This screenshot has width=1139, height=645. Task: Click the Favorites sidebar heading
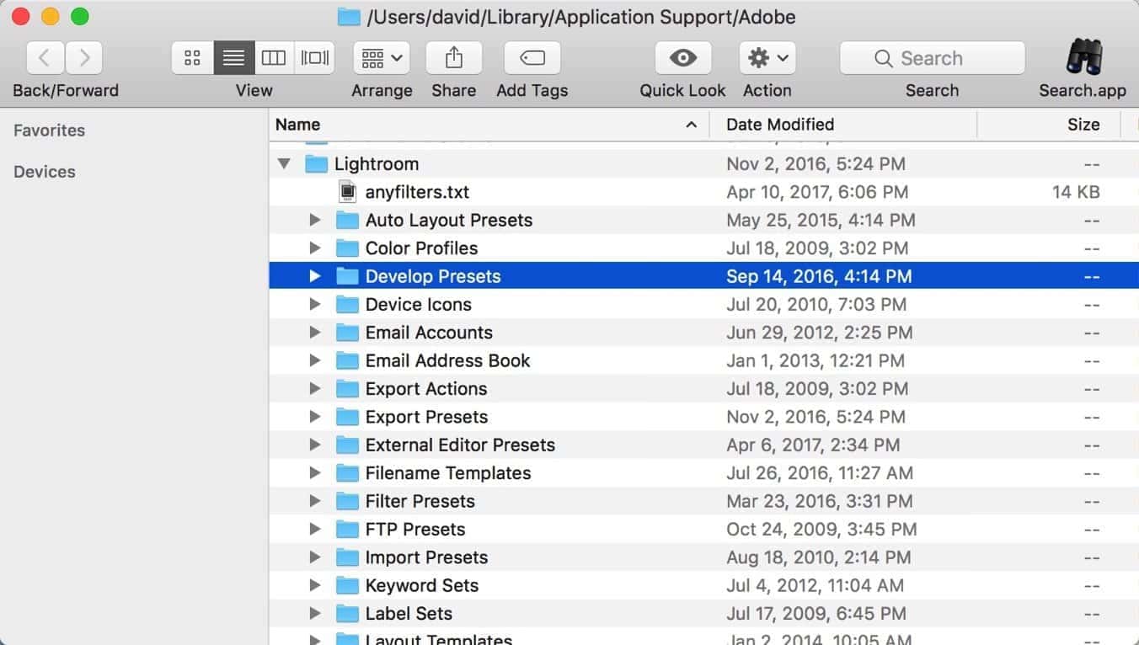tap(49, 131)
